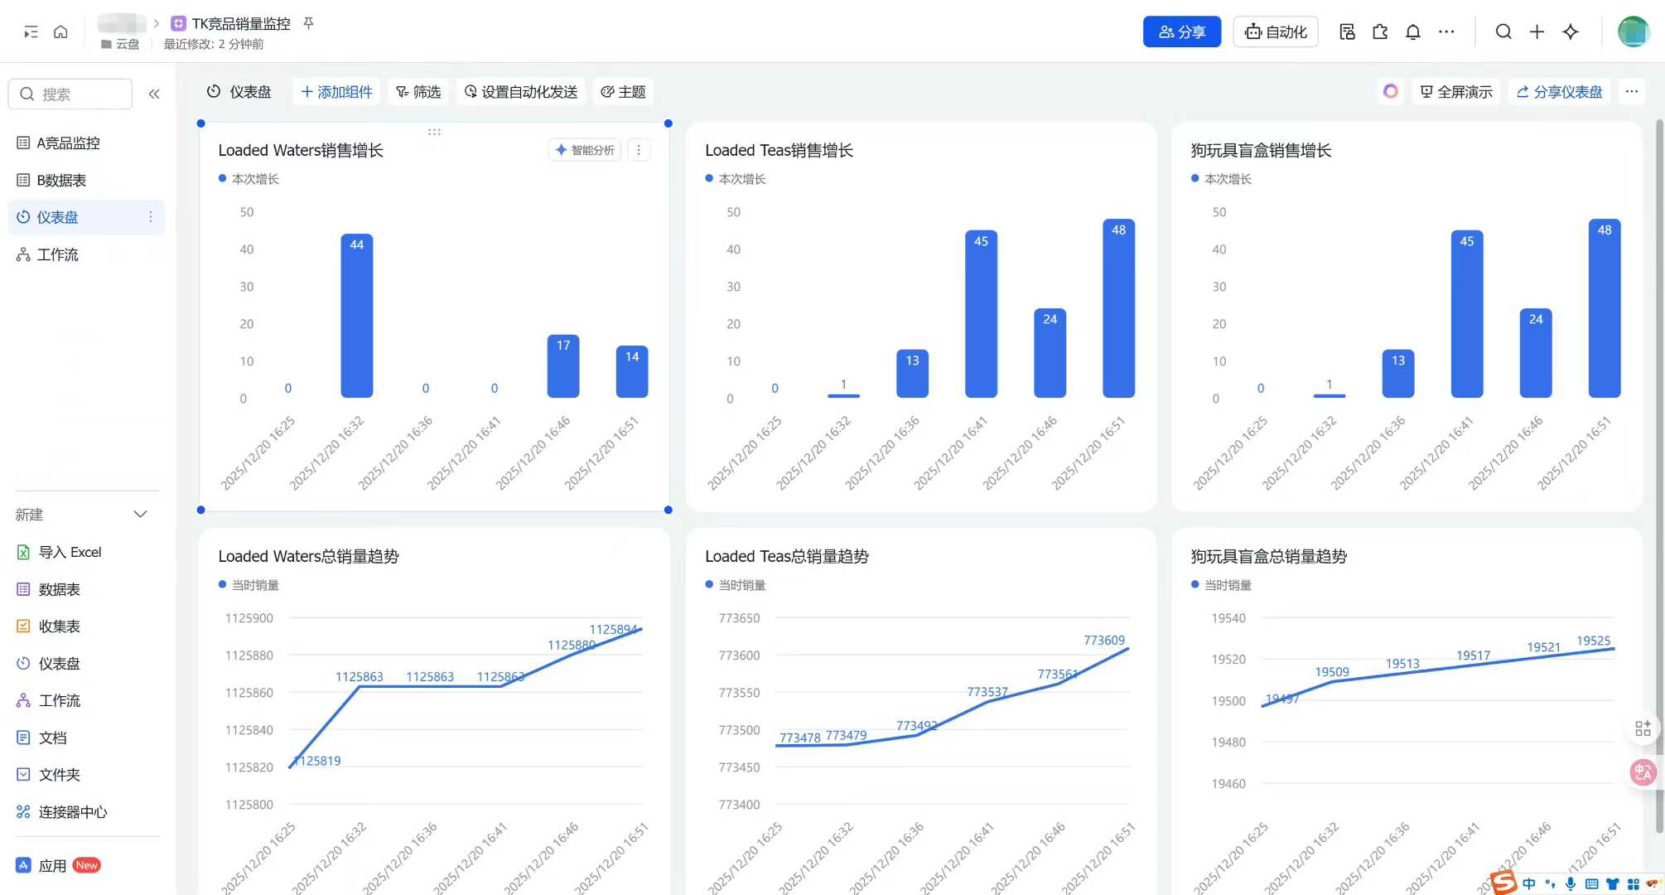Toggle the 本次增长 legend on Loaded Waters chart

[249, 178]
